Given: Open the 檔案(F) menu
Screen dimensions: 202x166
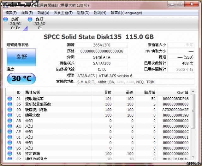Looking at the screenshot, I should coord(11,13).
